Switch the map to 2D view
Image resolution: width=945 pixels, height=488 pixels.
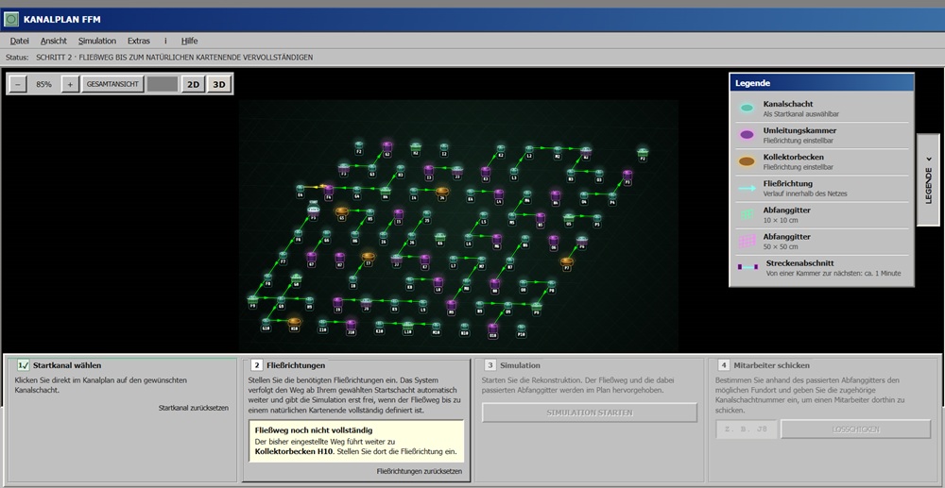pos(193,85)
